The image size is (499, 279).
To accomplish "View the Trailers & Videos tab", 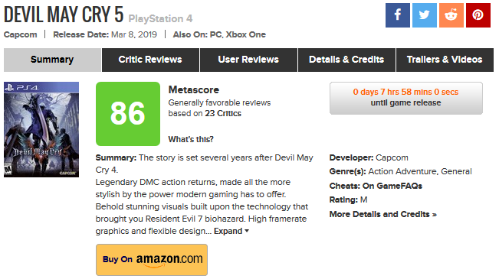I will point(445,60).
